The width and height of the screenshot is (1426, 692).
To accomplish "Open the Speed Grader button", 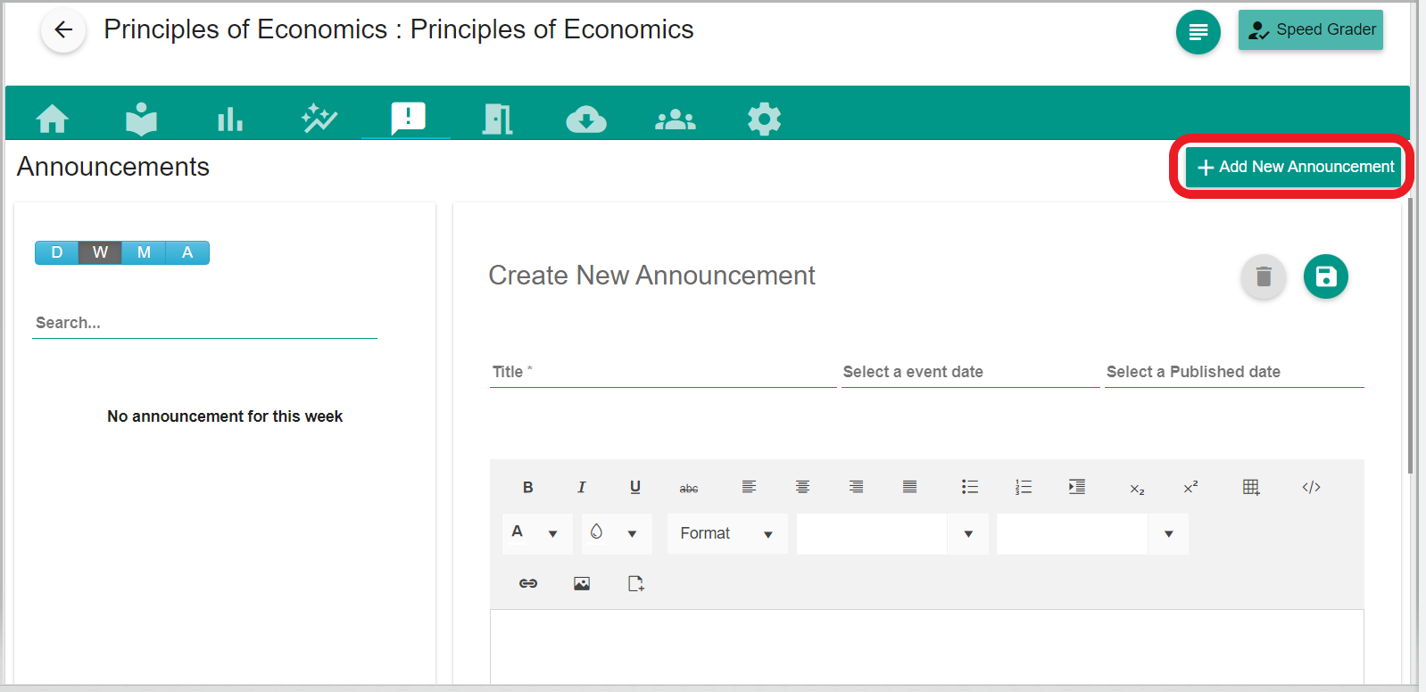I will (x=1310, y=30).
